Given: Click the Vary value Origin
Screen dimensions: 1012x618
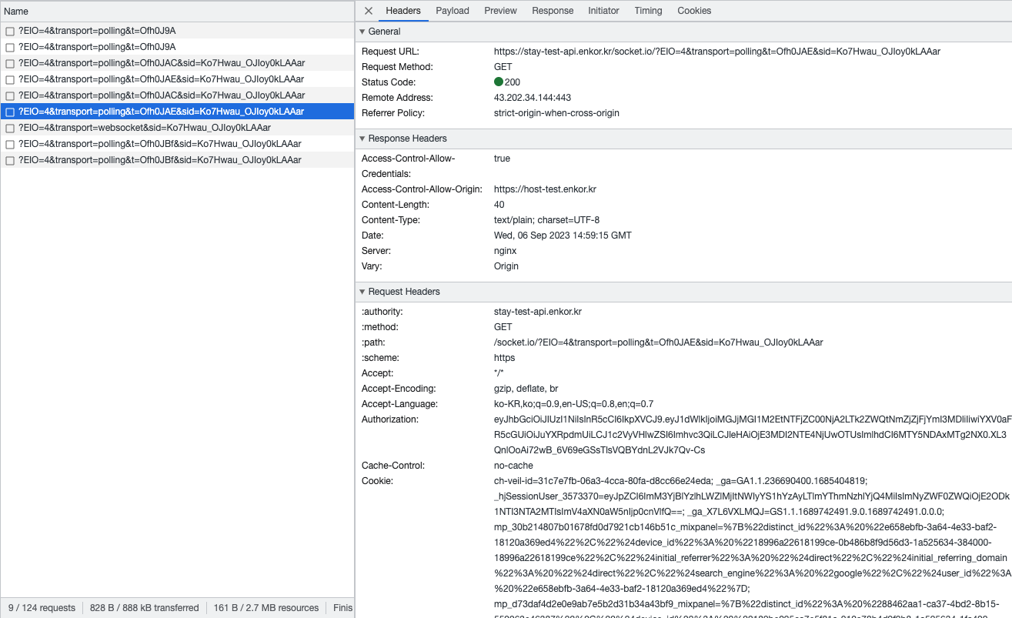Looking at the screenshot, I should pyautogui.click(x=506, y=266).
